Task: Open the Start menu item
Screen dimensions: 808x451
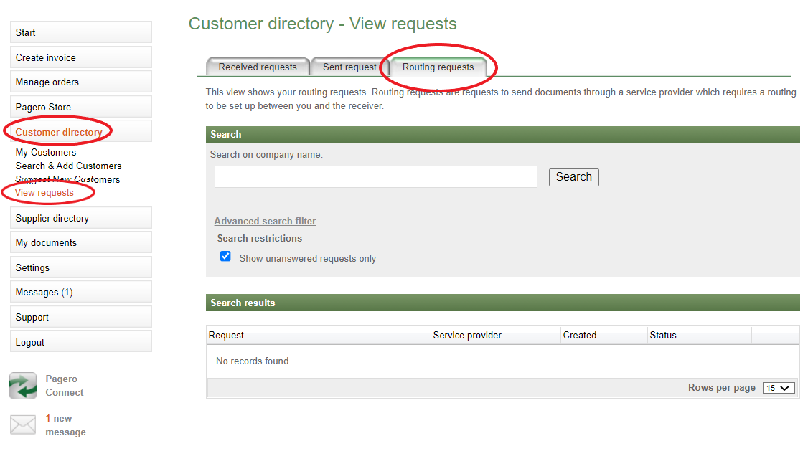Action: coord(81,32)
